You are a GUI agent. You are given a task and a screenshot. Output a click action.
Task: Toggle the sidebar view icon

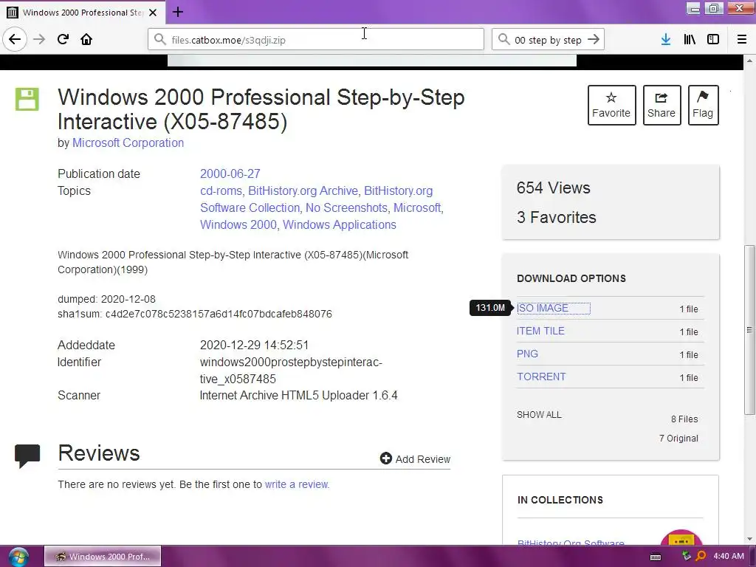[x=713, y=40]
